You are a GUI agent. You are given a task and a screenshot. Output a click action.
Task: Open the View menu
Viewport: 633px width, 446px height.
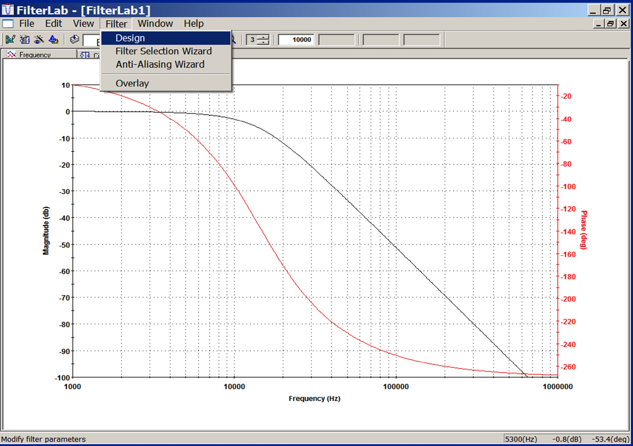83,23
